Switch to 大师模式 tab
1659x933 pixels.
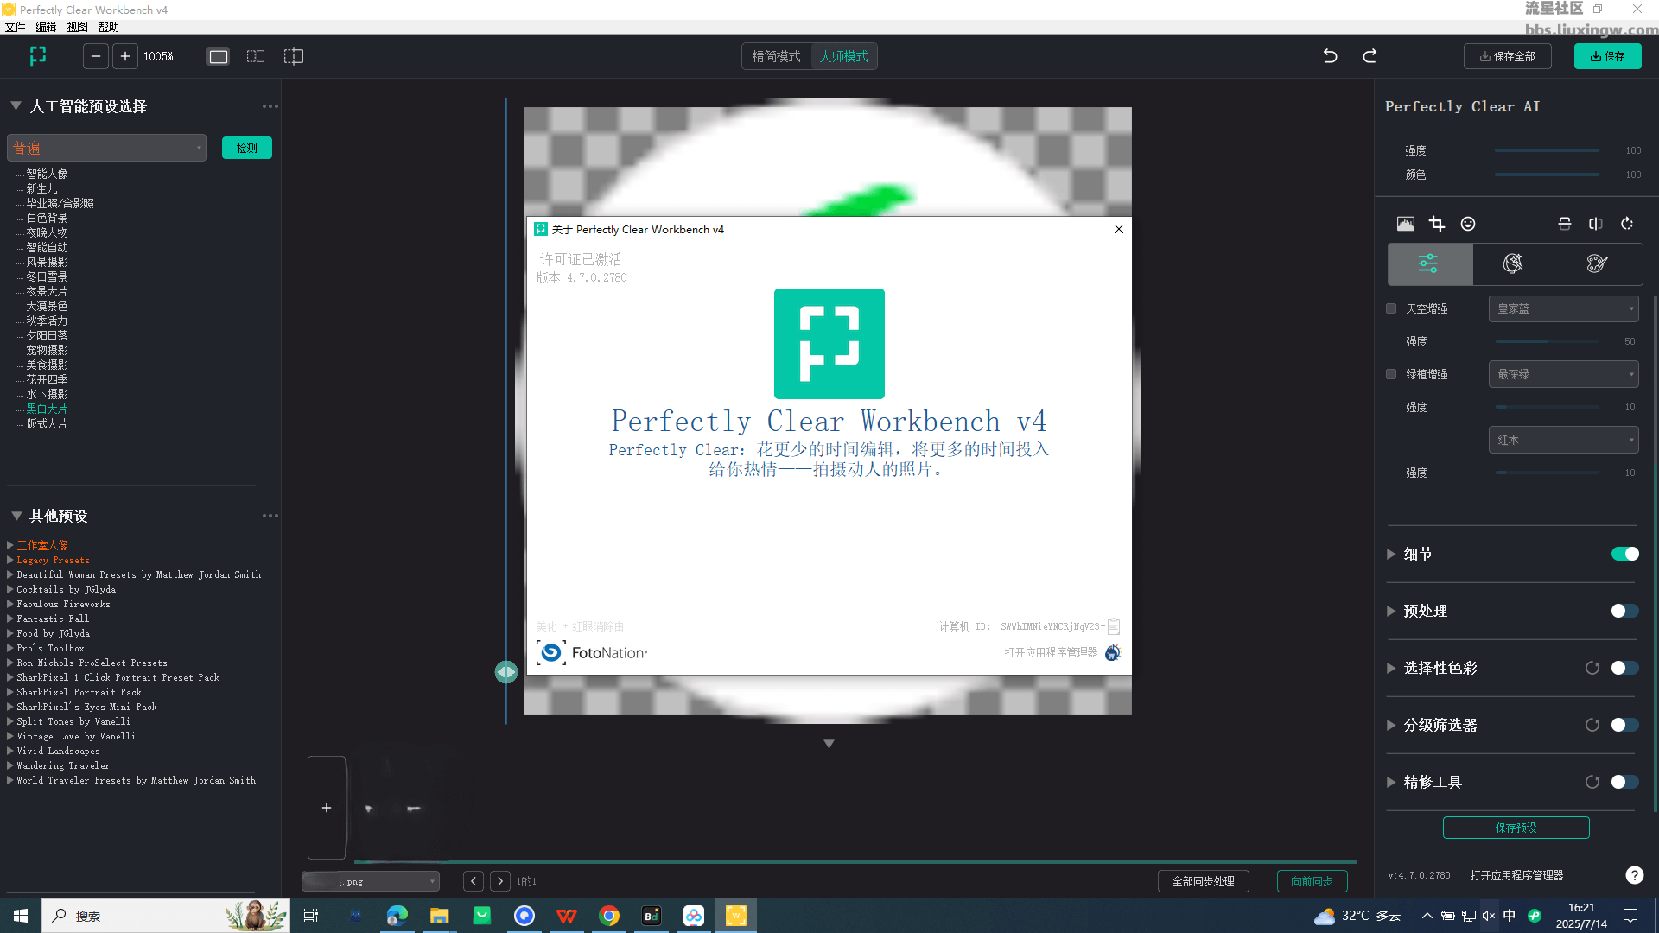coord(844,56)
